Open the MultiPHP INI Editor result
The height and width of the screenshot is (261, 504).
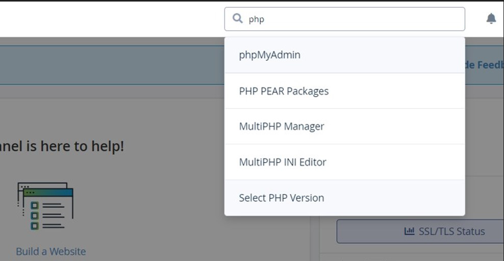(x=282, y=162)
